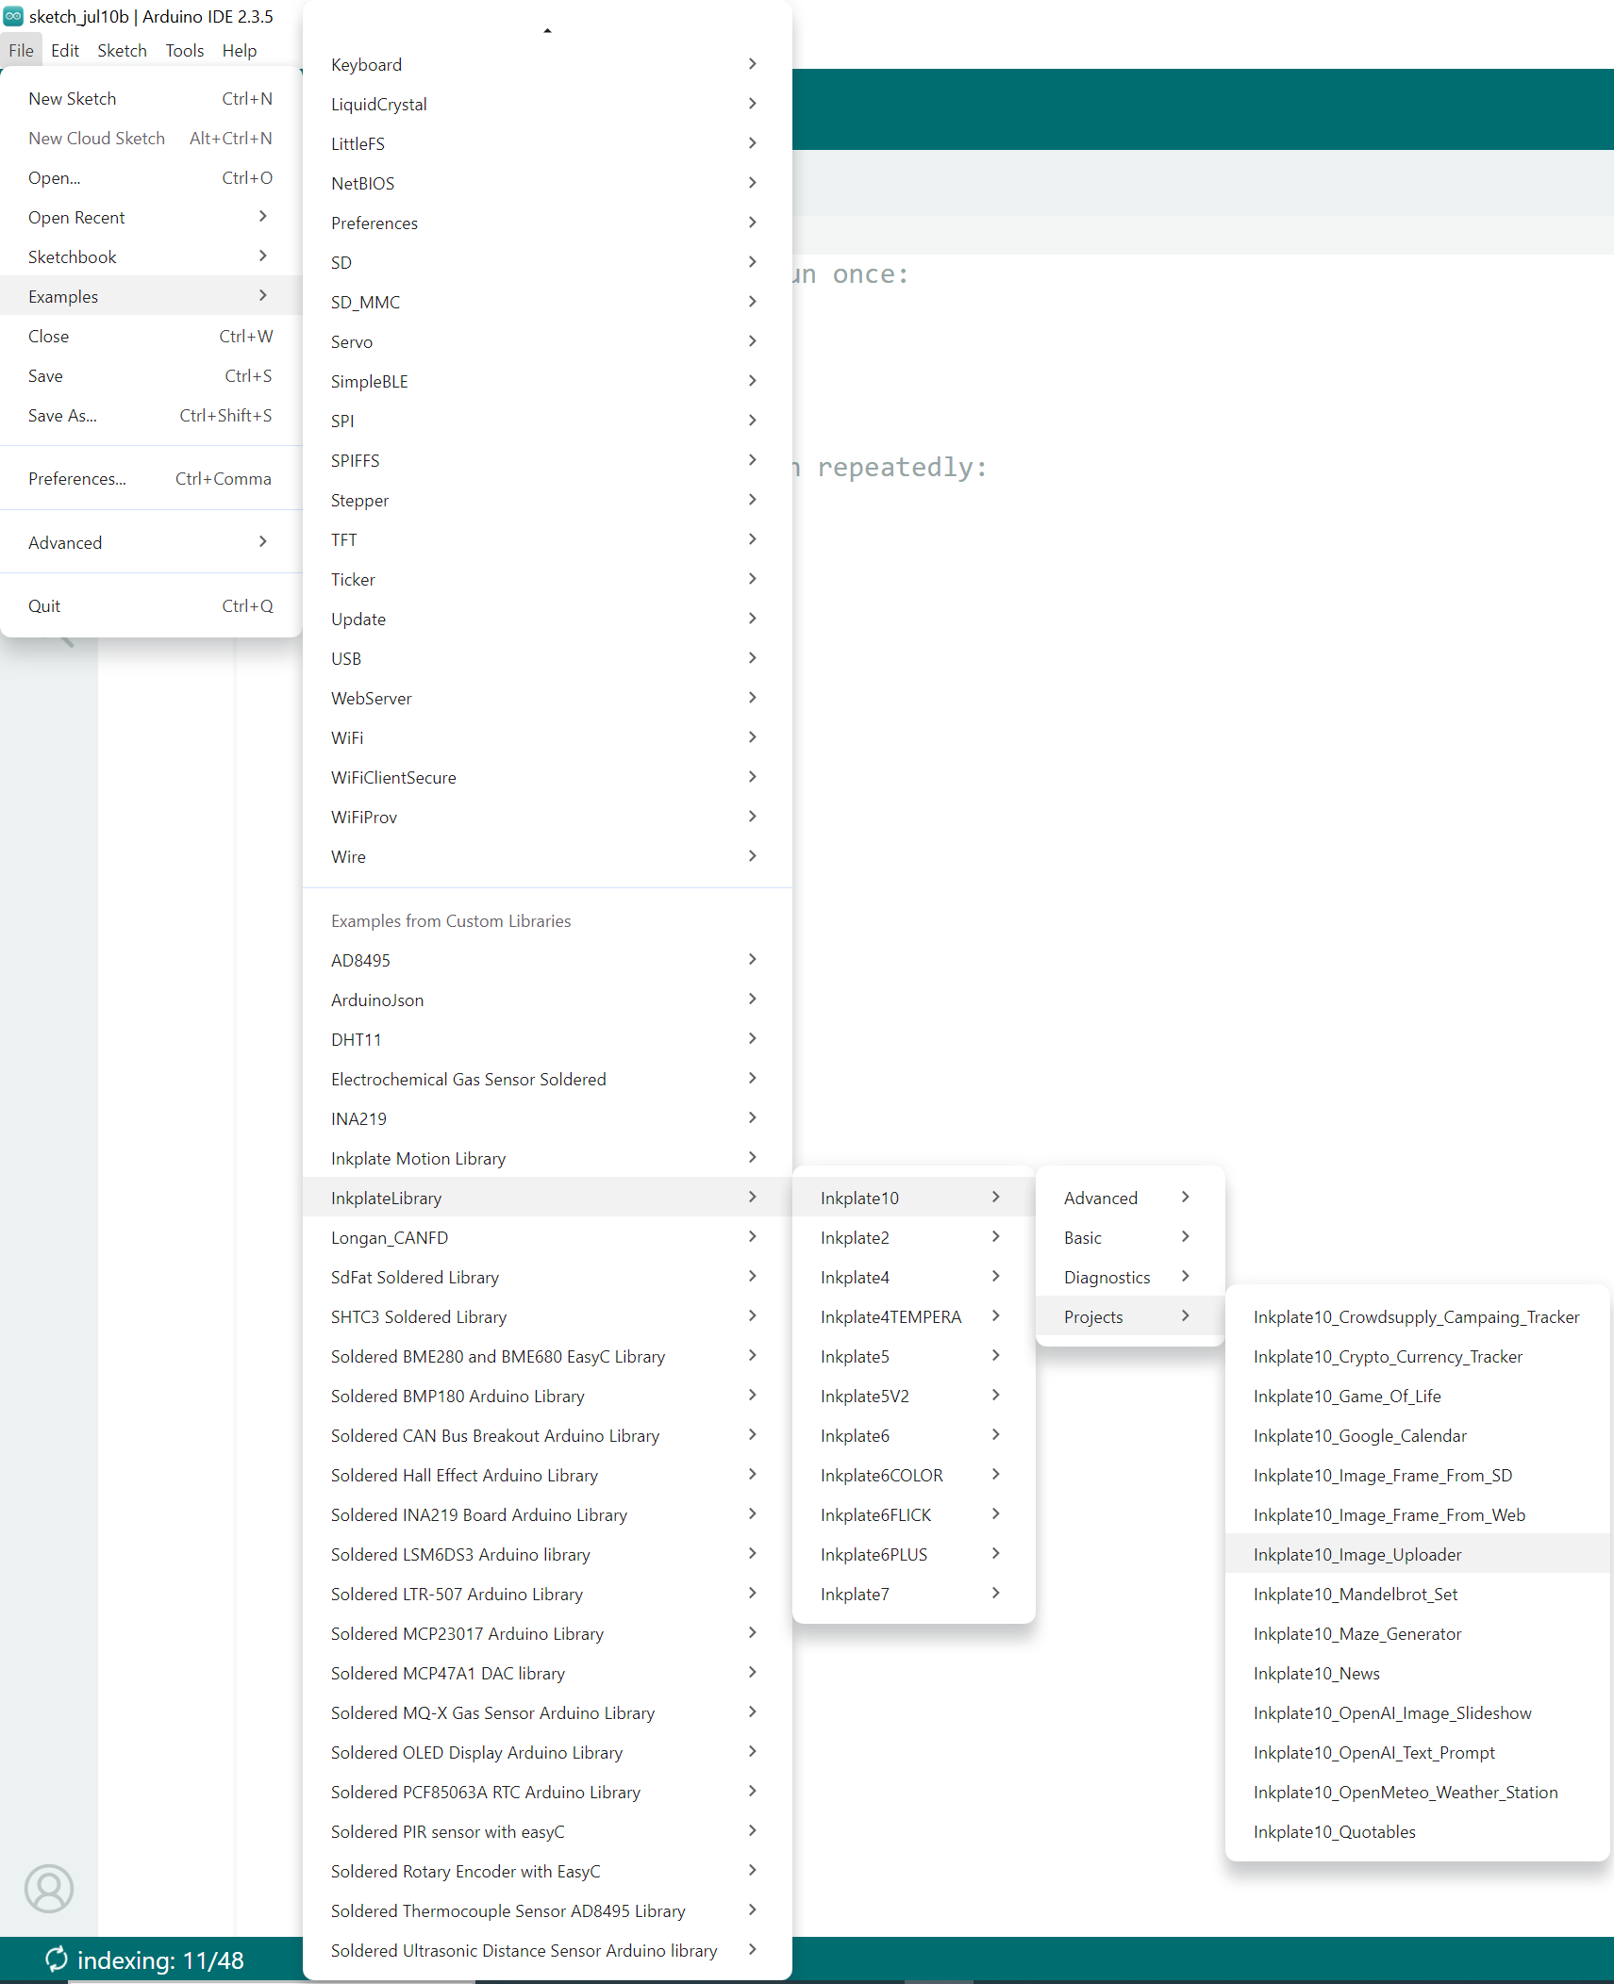Open Inkplate10_OpenMeteo_Weather_Station example
This screenshot has width=1614, height=1984.
pyautogui.click(x=1405, y=1792)
